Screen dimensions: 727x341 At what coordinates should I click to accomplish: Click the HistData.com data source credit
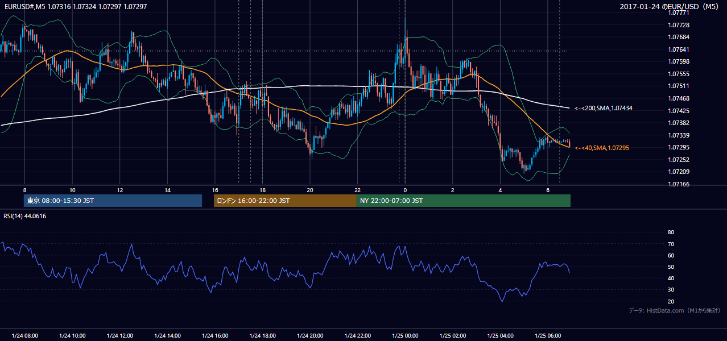[675, 310]
